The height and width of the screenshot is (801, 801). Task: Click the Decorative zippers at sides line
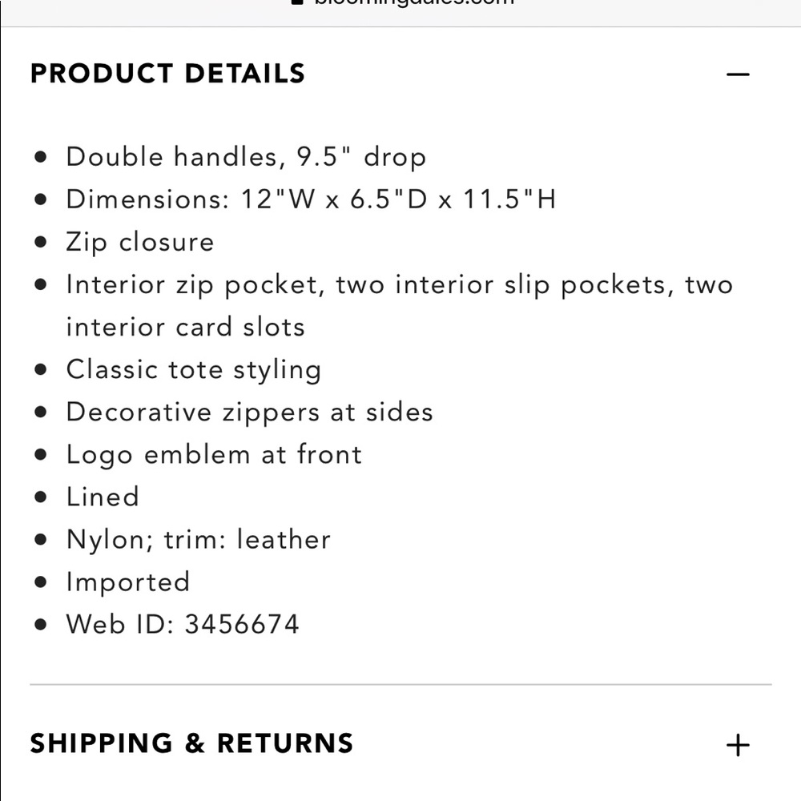tap(250, 412)
